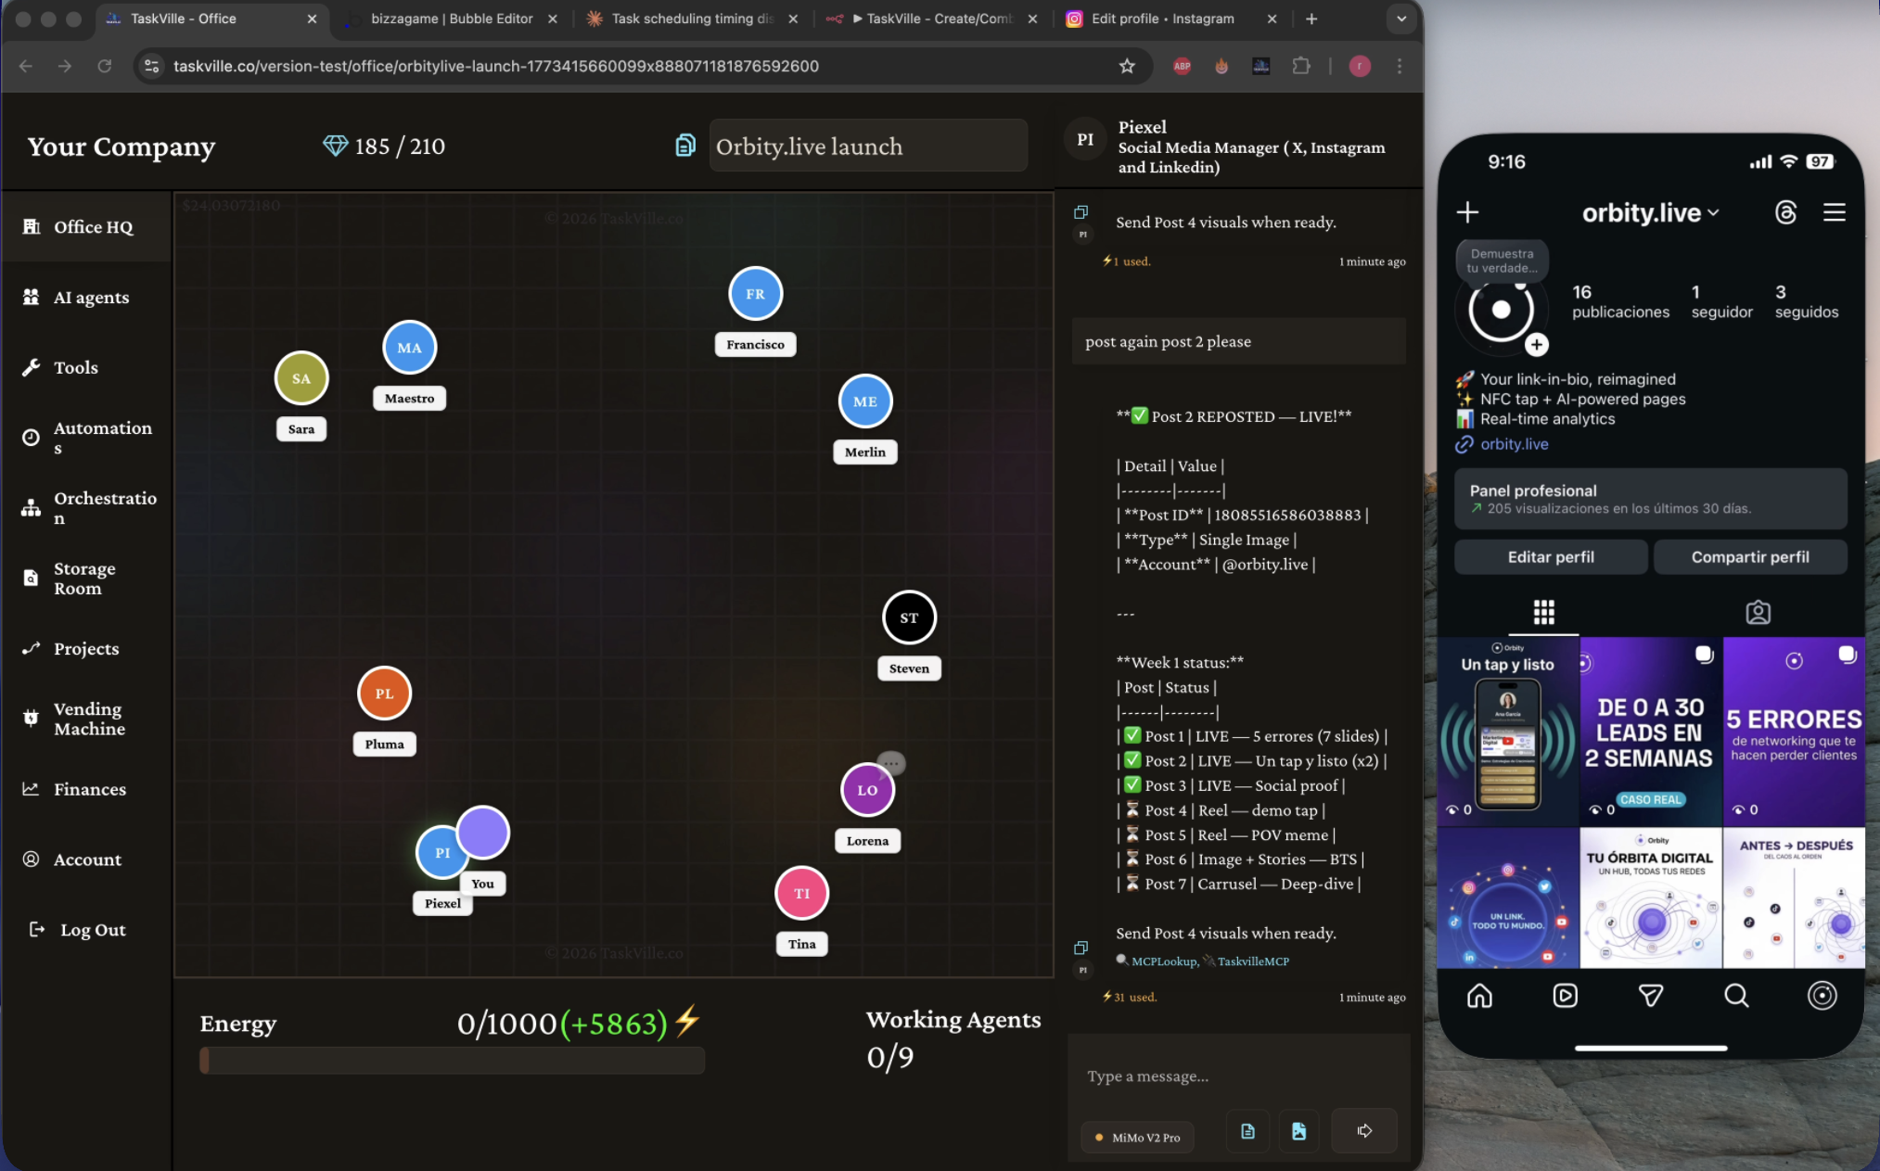Image resolution: width=1880 pixels, height=1171 pixels.
Task: Tap Compartir perfil button
Action: point(1750,557)
